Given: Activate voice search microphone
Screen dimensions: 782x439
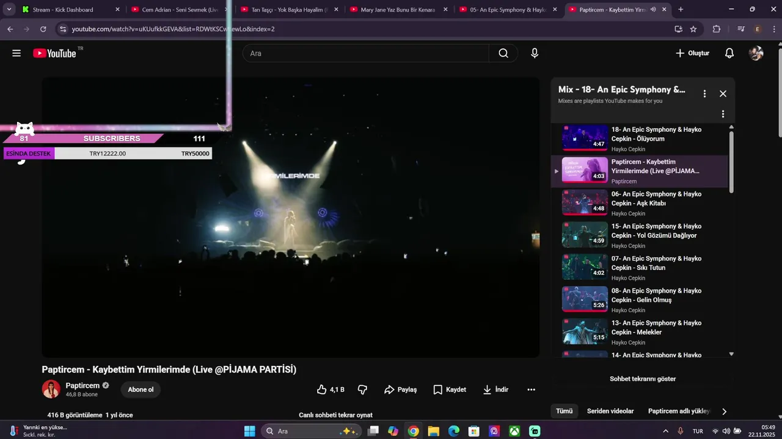Looking at the screenshot, I should point(535,53).
